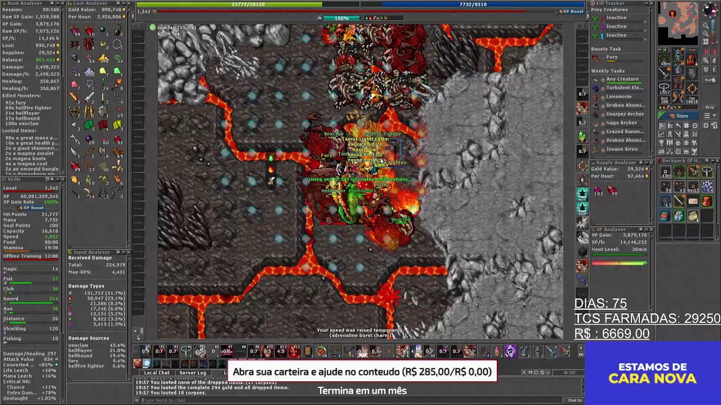The height and width of the screenshot is (405, 721).
Task: Toggle the Chat On button
Action: click(575, 400)
